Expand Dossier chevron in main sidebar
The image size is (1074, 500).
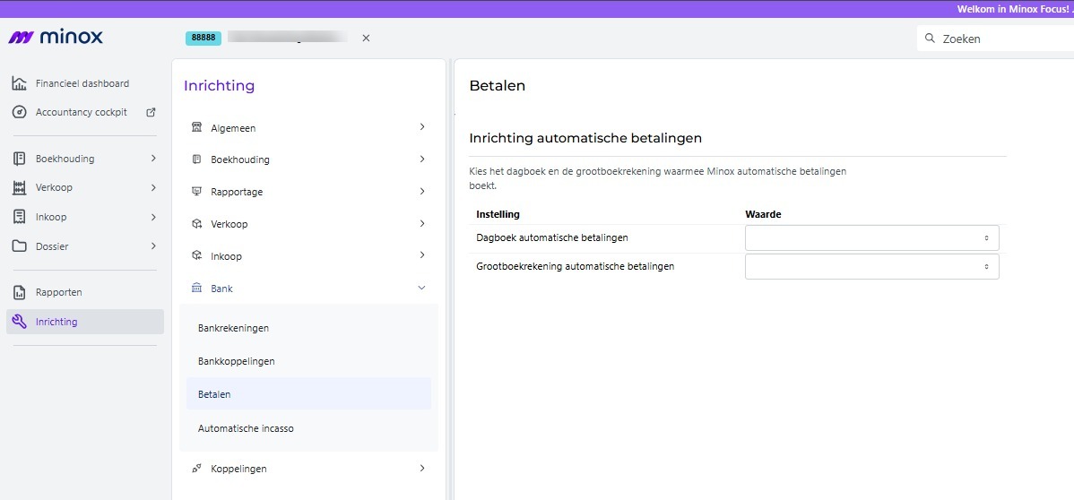(x=152, y=246)
